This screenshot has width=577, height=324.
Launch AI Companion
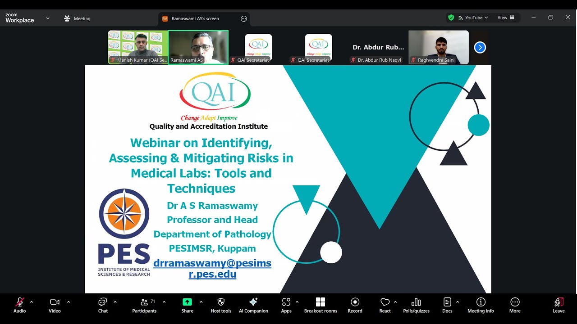(x=253, y=305)
